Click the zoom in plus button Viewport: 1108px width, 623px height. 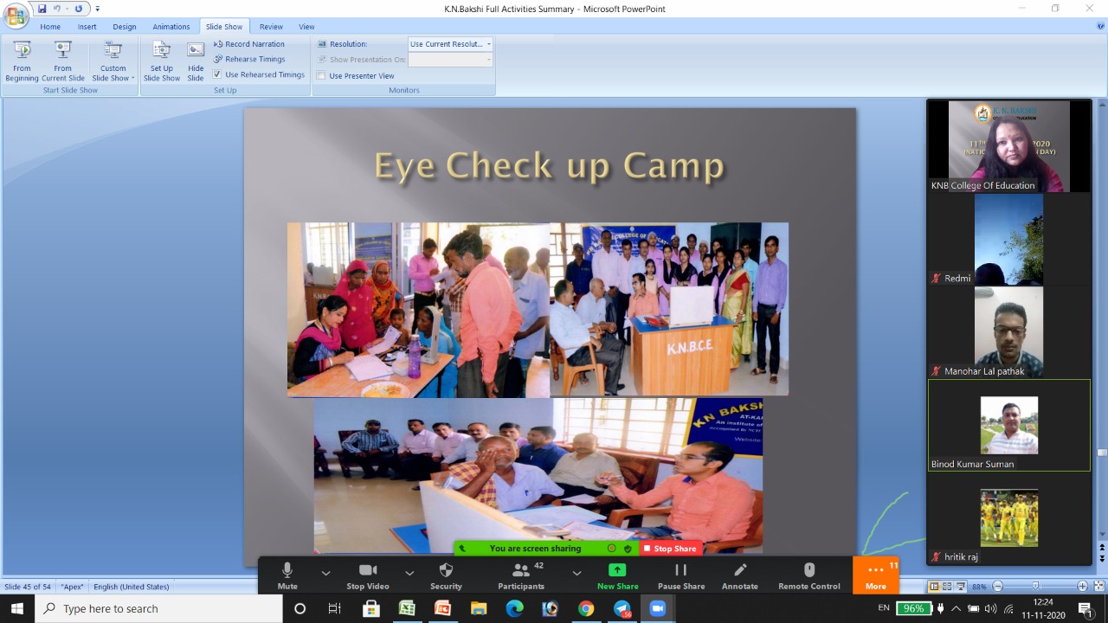(x=1082, y=587)
